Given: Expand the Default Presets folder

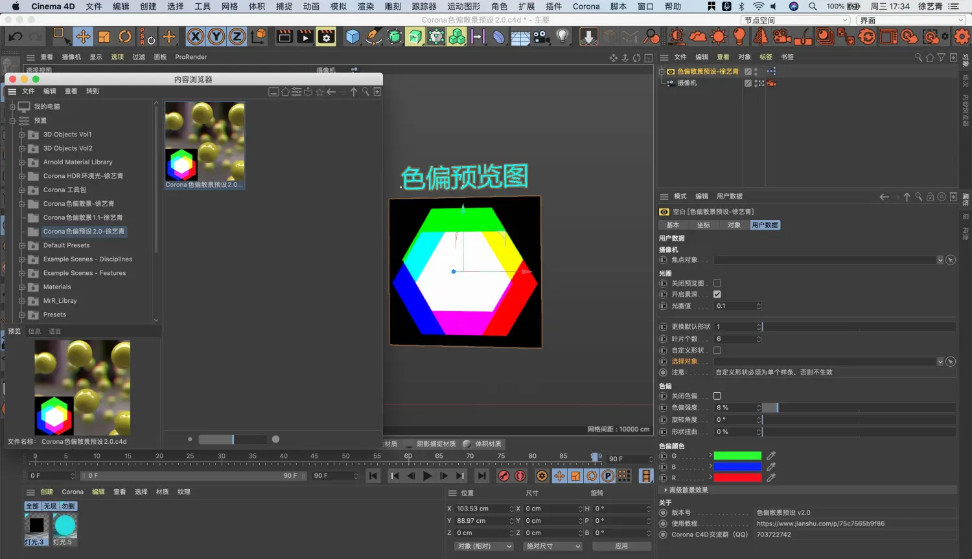Looking at the screenshot, I should point(21,246).
